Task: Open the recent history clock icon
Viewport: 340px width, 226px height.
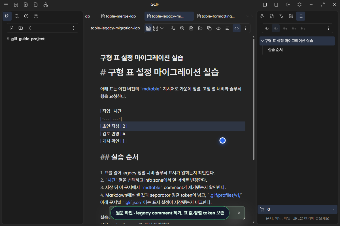Action: (x=26, y=16)
